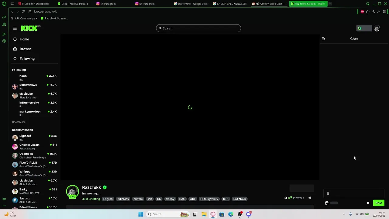
Task: Open the extensions cube icon
Action: tap(368, 12)
